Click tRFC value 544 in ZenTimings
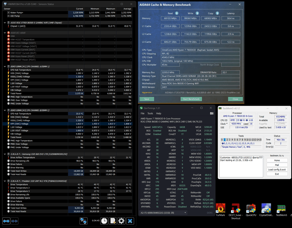 [157, 186]
